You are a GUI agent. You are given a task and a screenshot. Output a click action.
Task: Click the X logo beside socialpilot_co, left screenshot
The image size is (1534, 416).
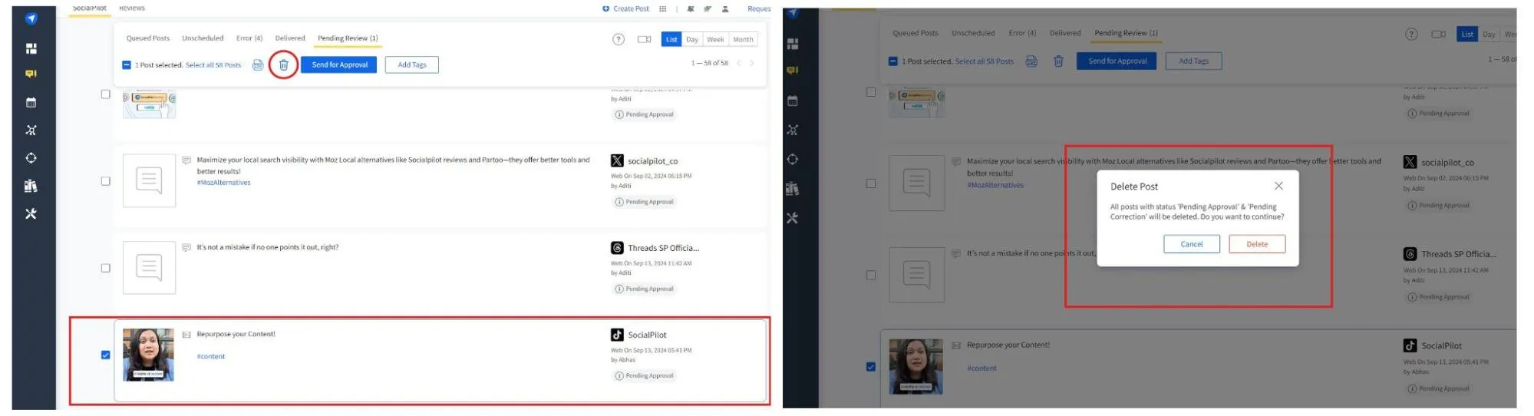(617, 160)
